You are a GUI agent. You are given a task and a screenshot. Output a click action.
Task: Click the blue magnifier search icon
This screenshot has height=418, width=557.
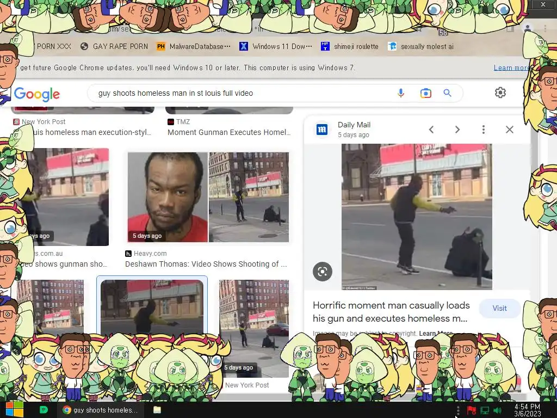(448, 93)
